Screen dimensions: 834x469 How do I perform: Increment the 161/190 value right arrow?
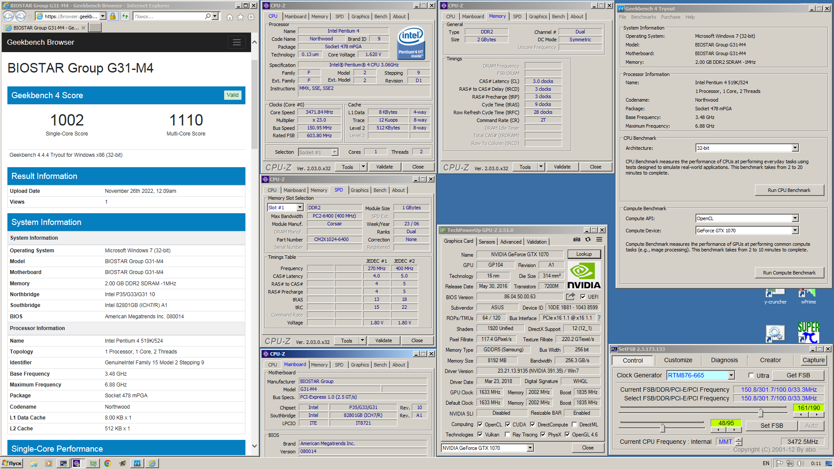[816, 414]
